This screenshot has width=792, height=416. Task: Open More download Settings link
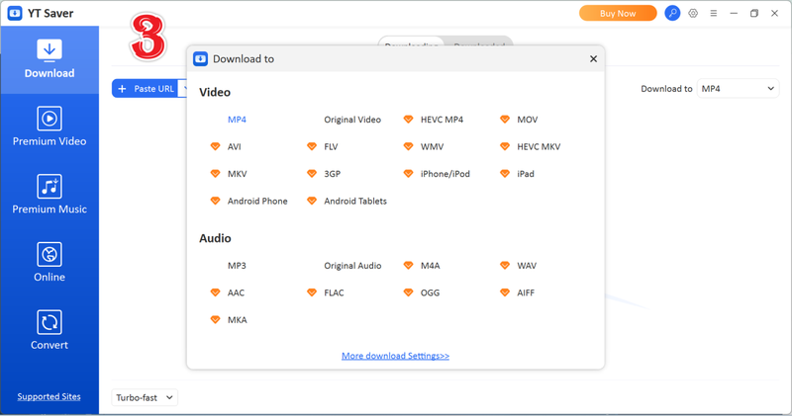coord(395,356)
